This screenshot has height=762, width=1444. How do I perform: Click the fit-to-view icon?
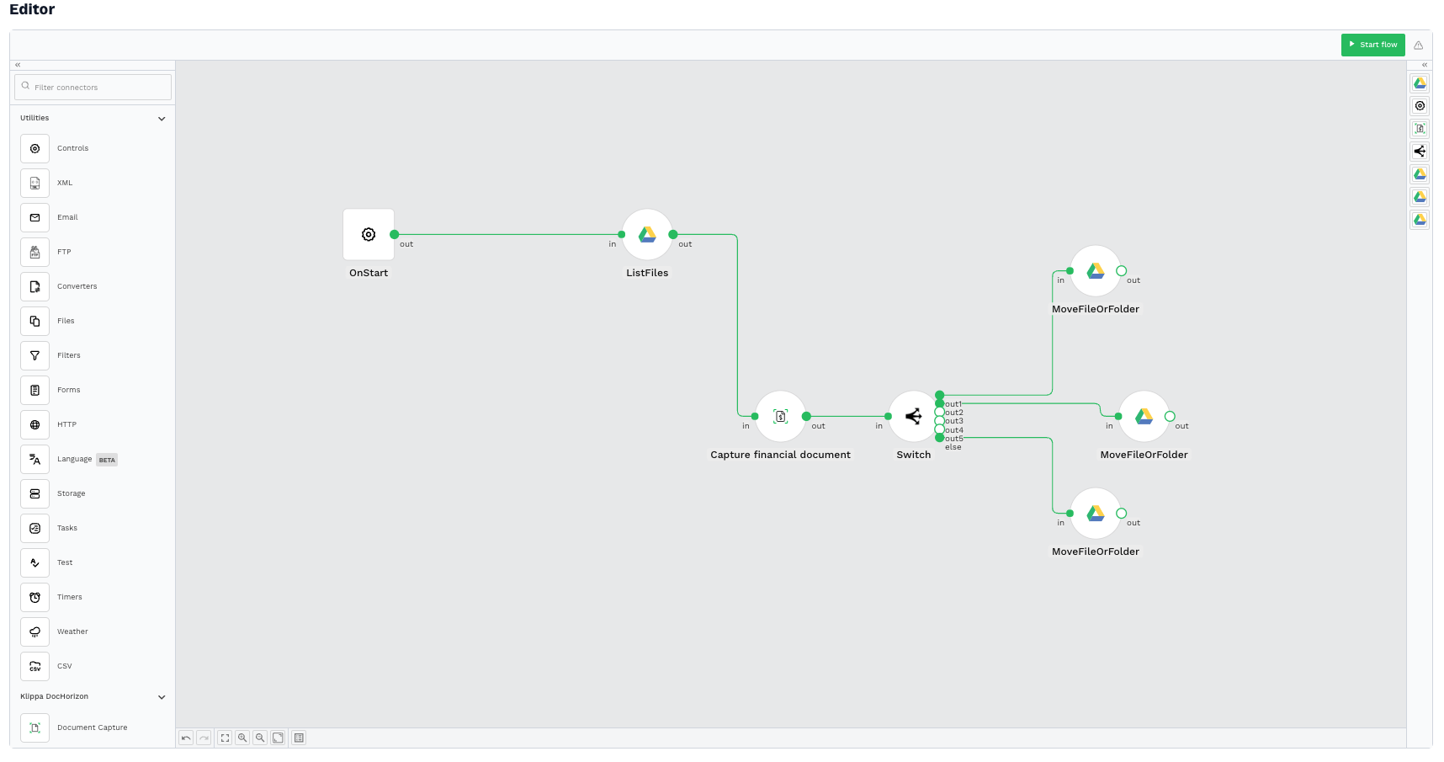coord(224,738)
